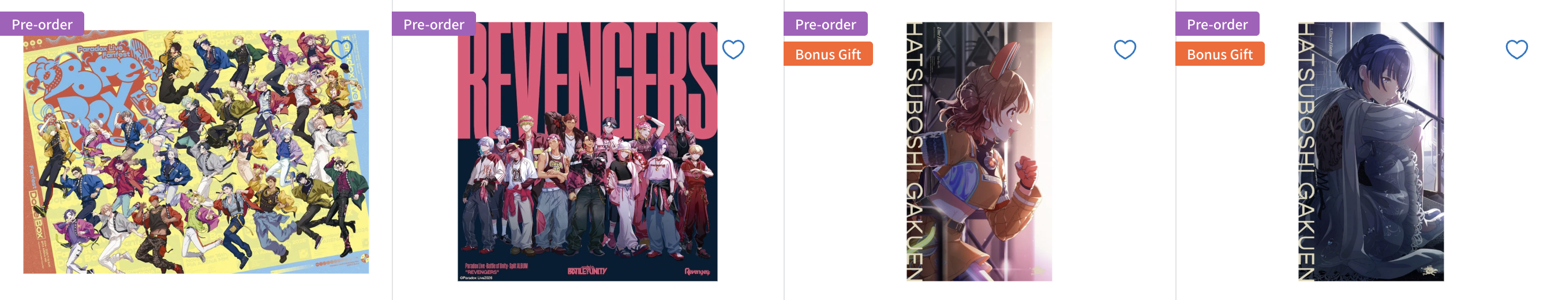Viewport: 1566px width, 300px height.
Task: Click Pre-order badge on Dope Box item
Action: [x=42, y=24]
